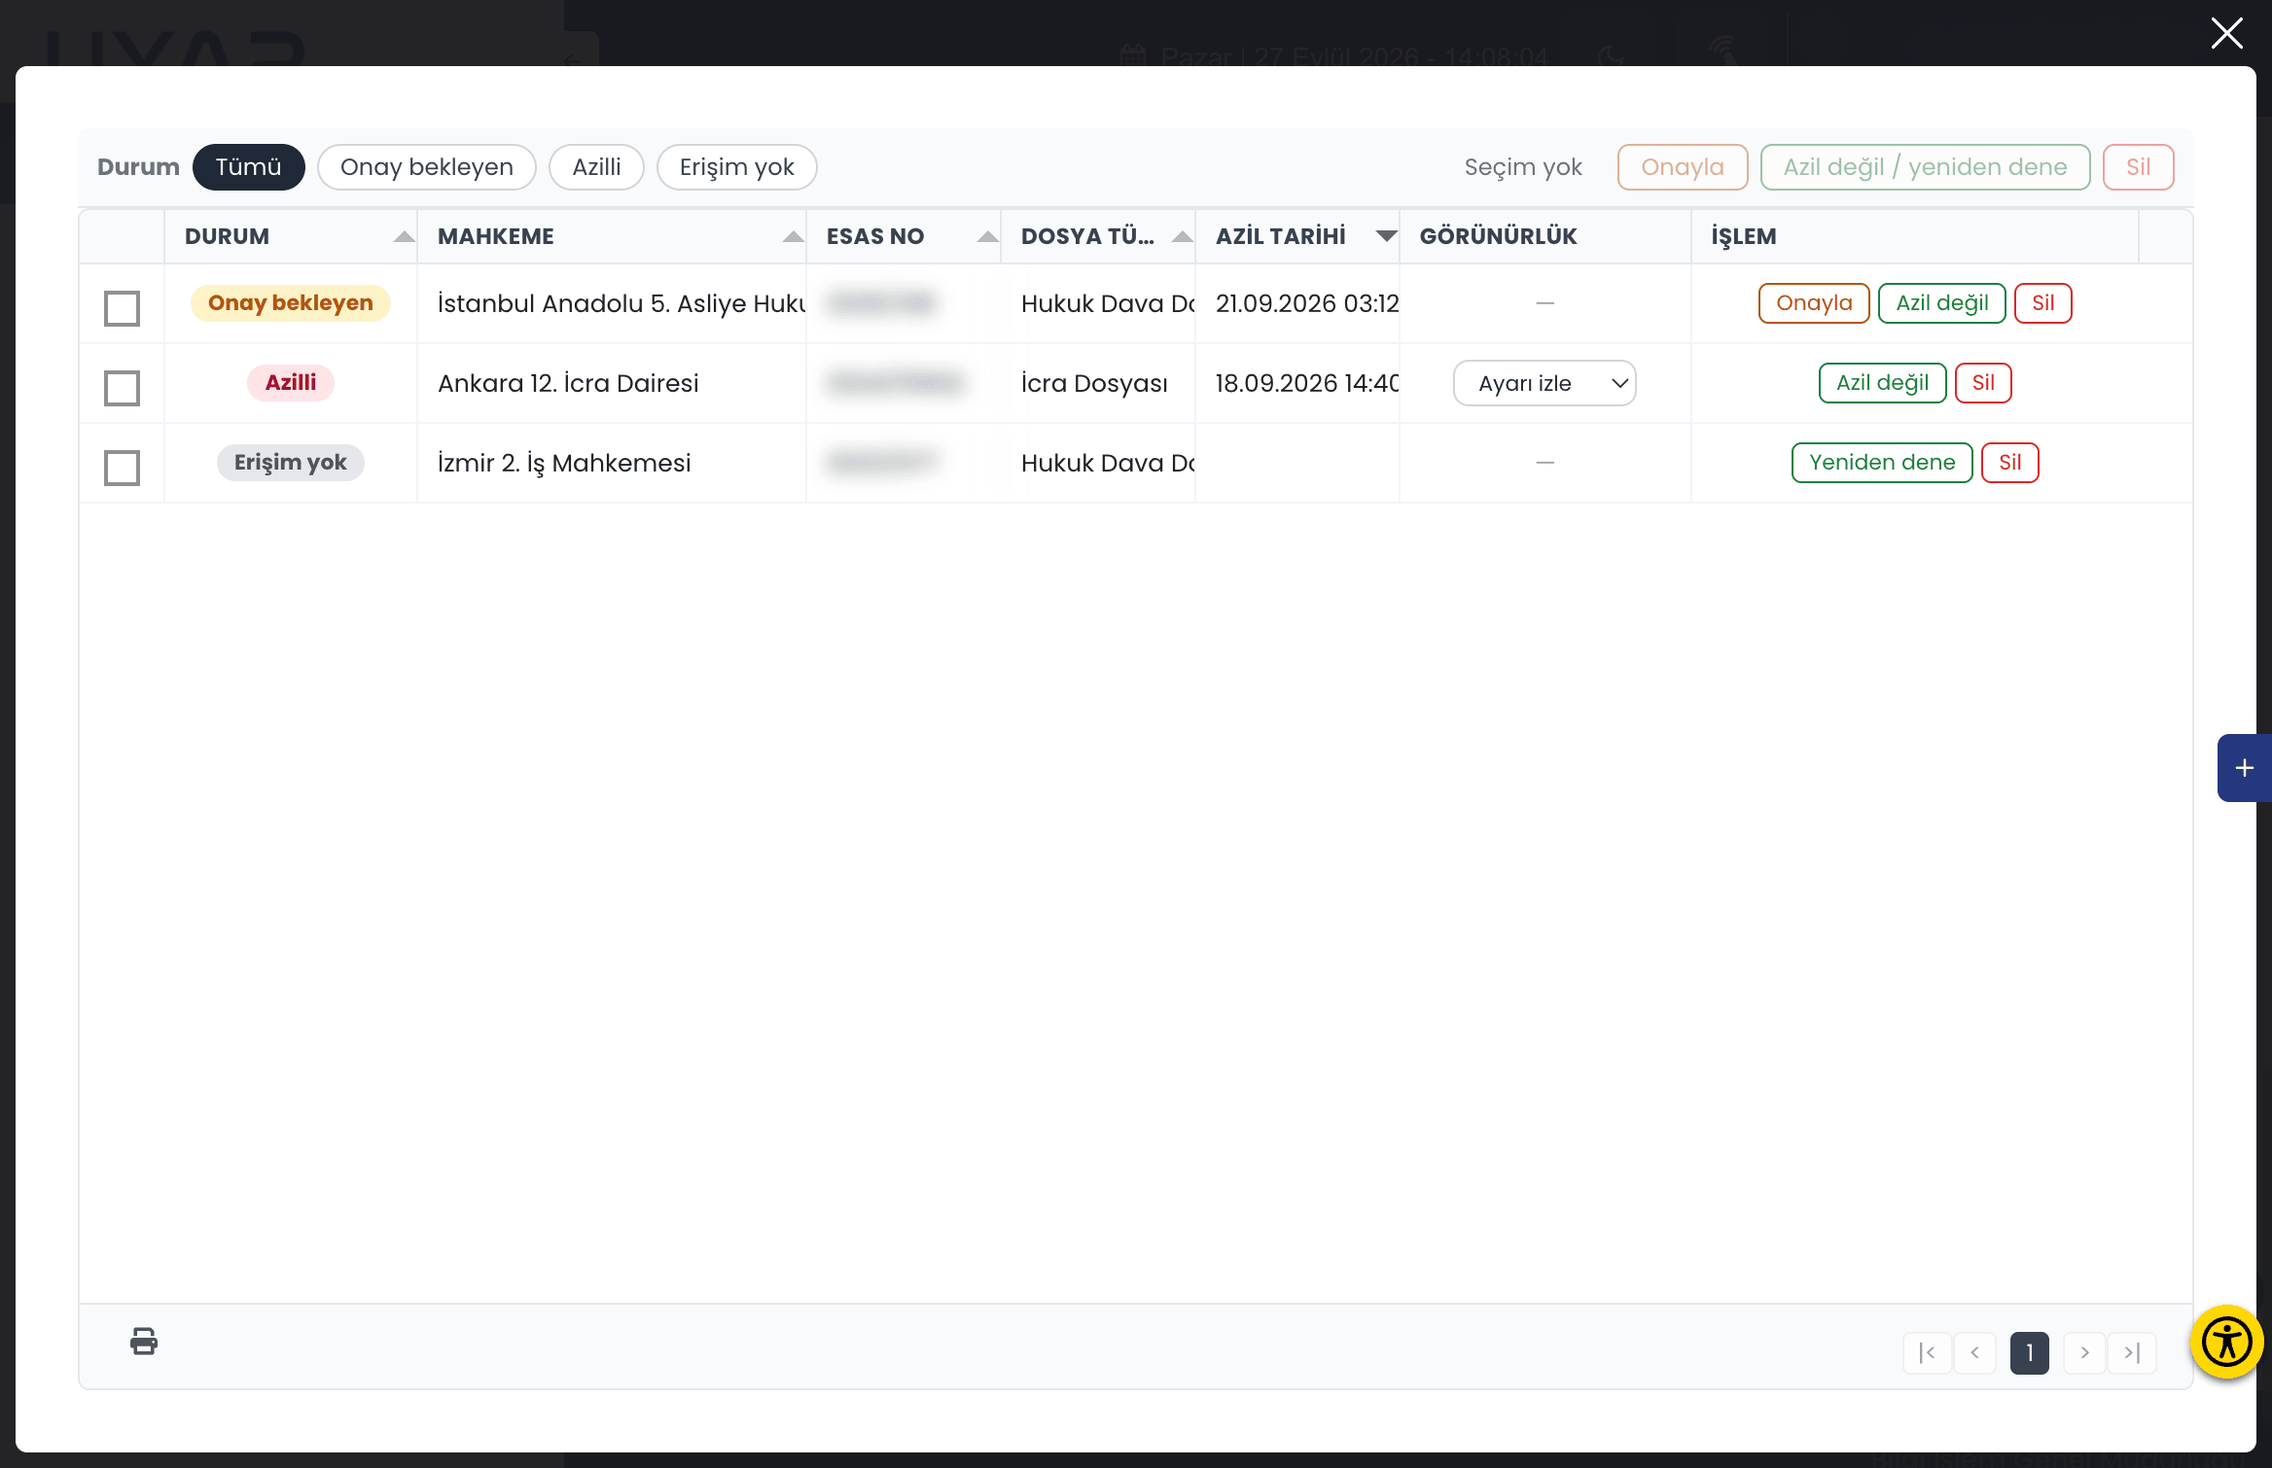Open the Ayarı izle visibility dropdown
The height and width of the screenshot is (1468, 2272).
1544,383
